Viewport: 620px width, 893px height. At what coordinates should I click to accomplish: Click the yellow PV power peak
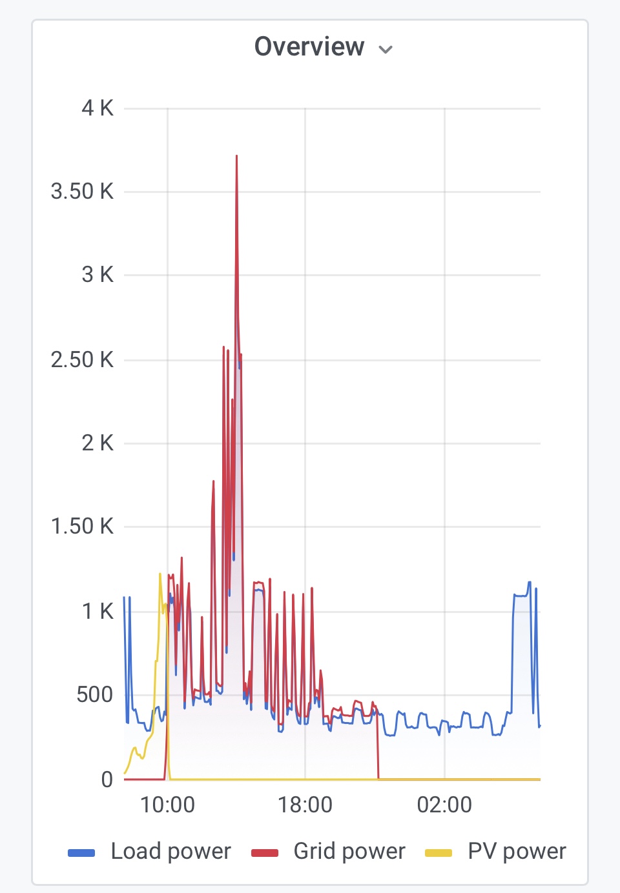coord(160,574)
